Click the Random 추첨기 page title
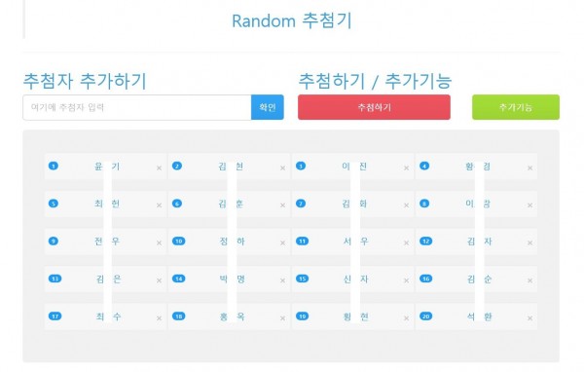Image resolution: width=584 pixels, height=372 pixels. pyautogui.click(x=292, y=20)
